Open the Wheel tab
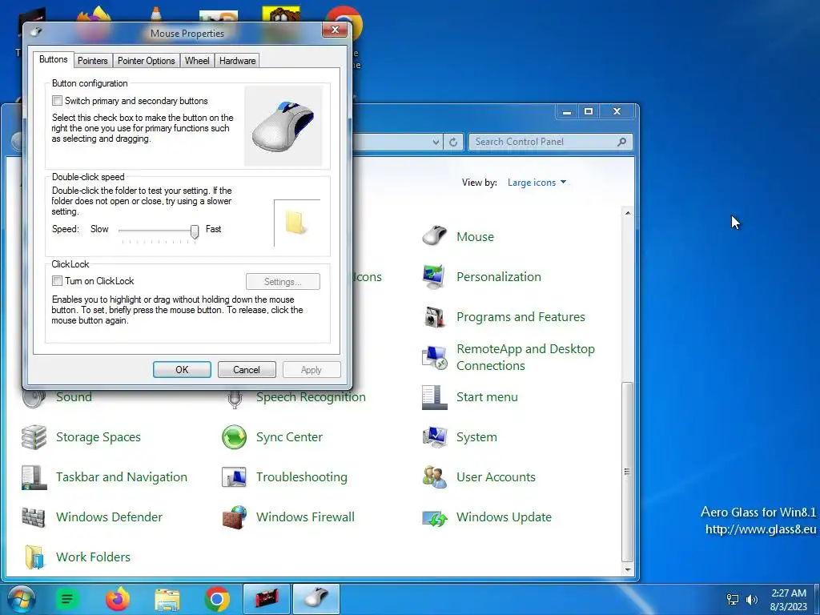The height and width of the screenshot is (615, 820). (197, 61)
